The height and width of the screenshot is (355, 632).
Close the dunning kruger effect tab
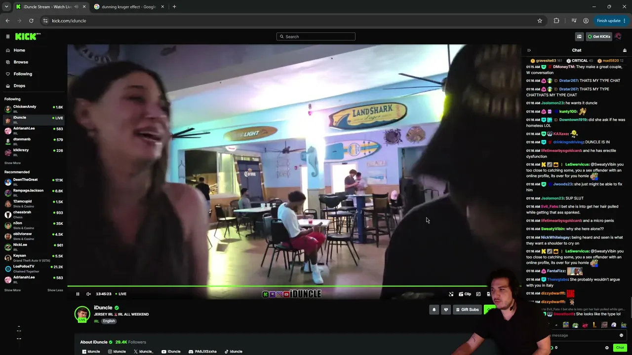(x=162, y=7)
